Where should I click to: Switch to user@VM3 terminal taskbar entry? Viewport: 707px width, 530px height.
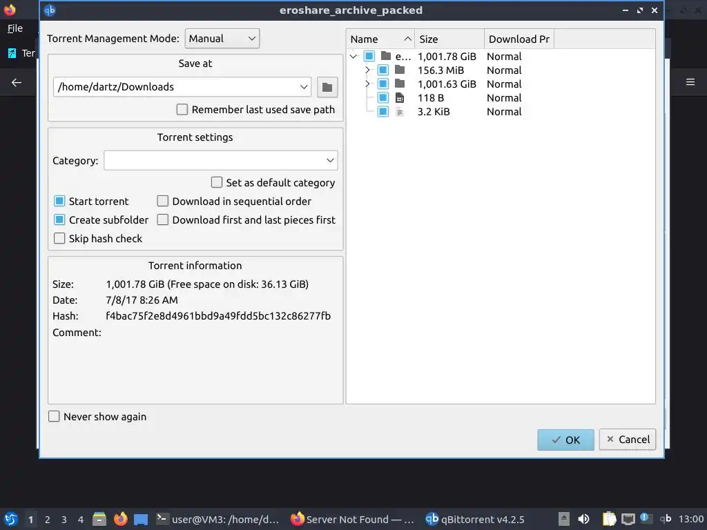[x=217, y=519]
